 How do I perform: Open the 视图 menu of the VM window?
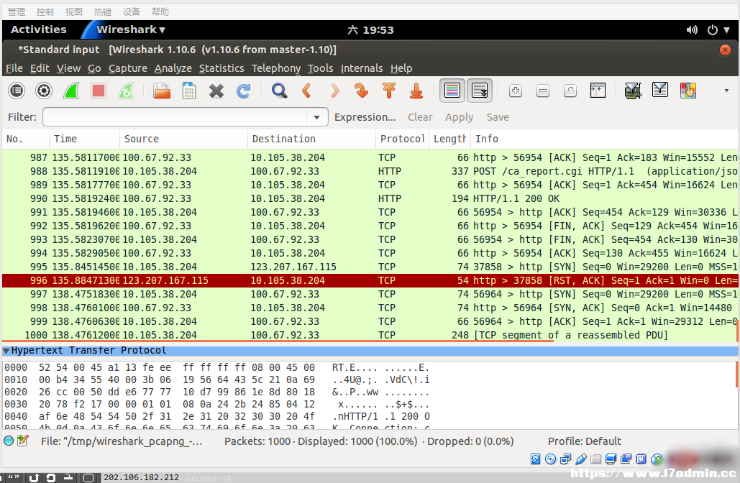73,11
